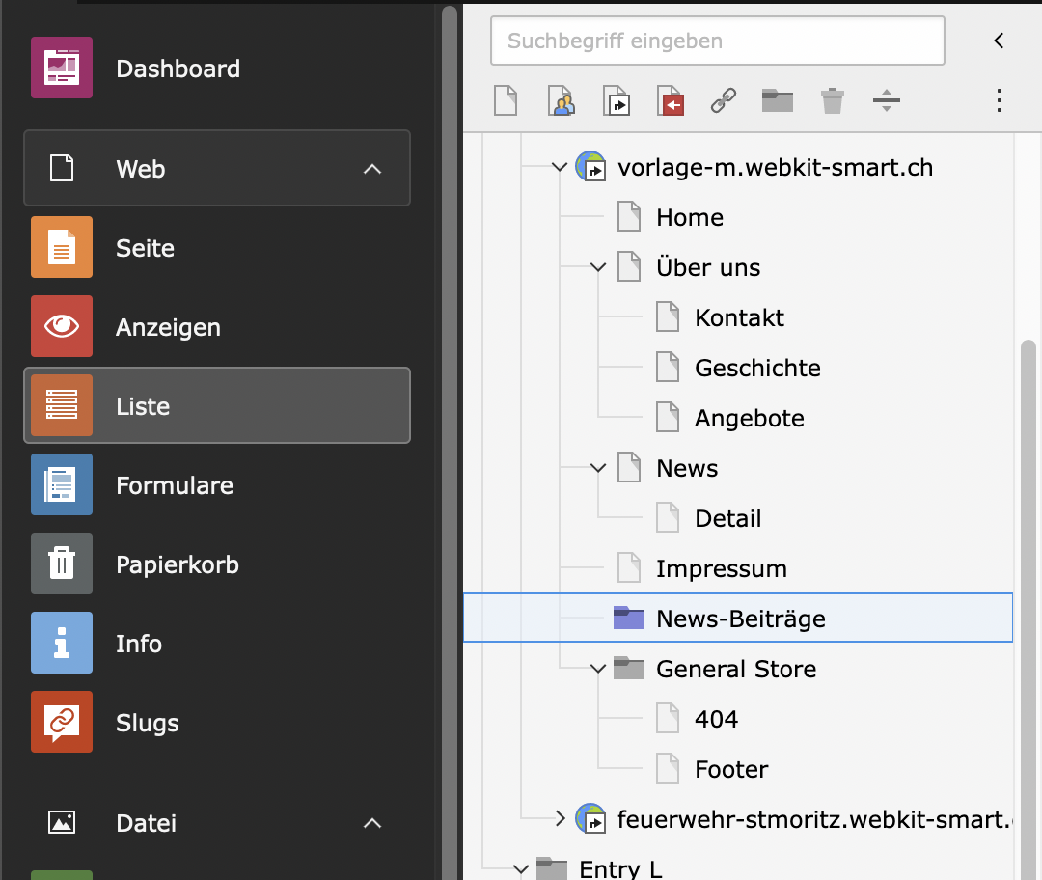Click the folder icon in tree toolbar
This screenshot has width=1042, height=880.
[778, 100]
